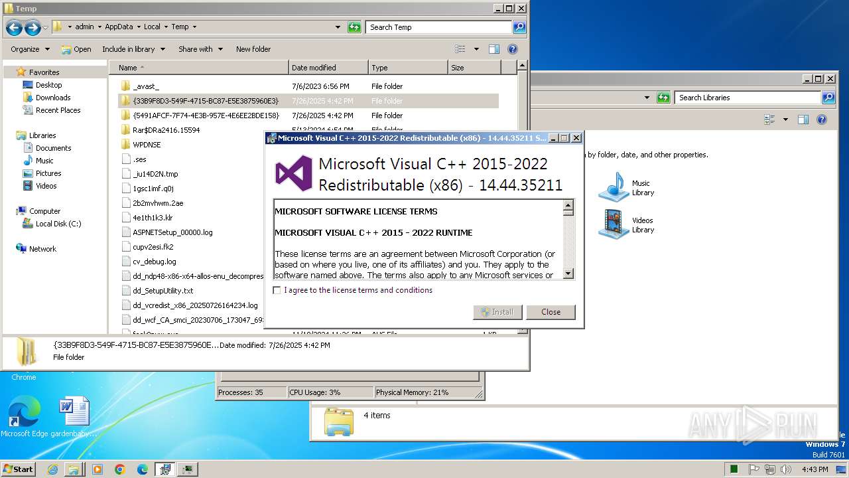Open Windows Media Player from the taskbar

pos(98,469)
